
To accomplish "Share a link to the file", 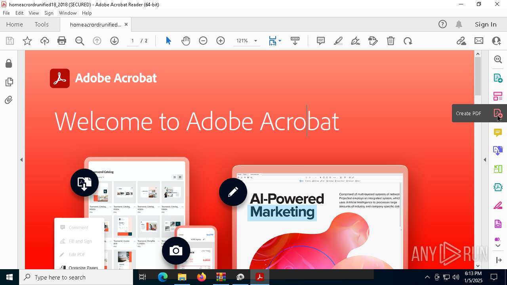I will point(461,41).
